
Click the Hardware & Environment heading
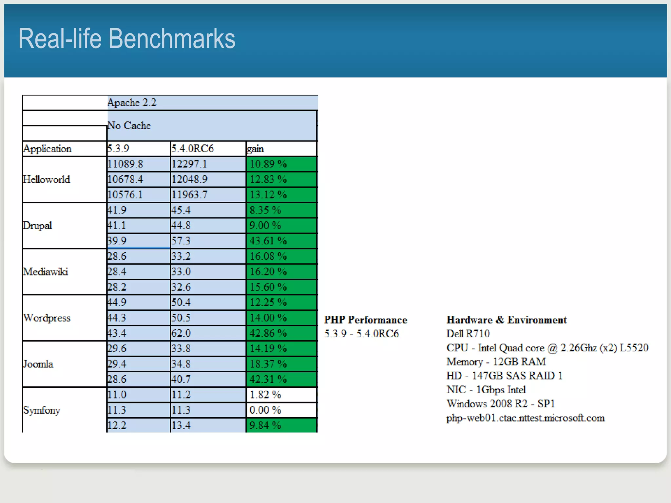tap(507, 320)
